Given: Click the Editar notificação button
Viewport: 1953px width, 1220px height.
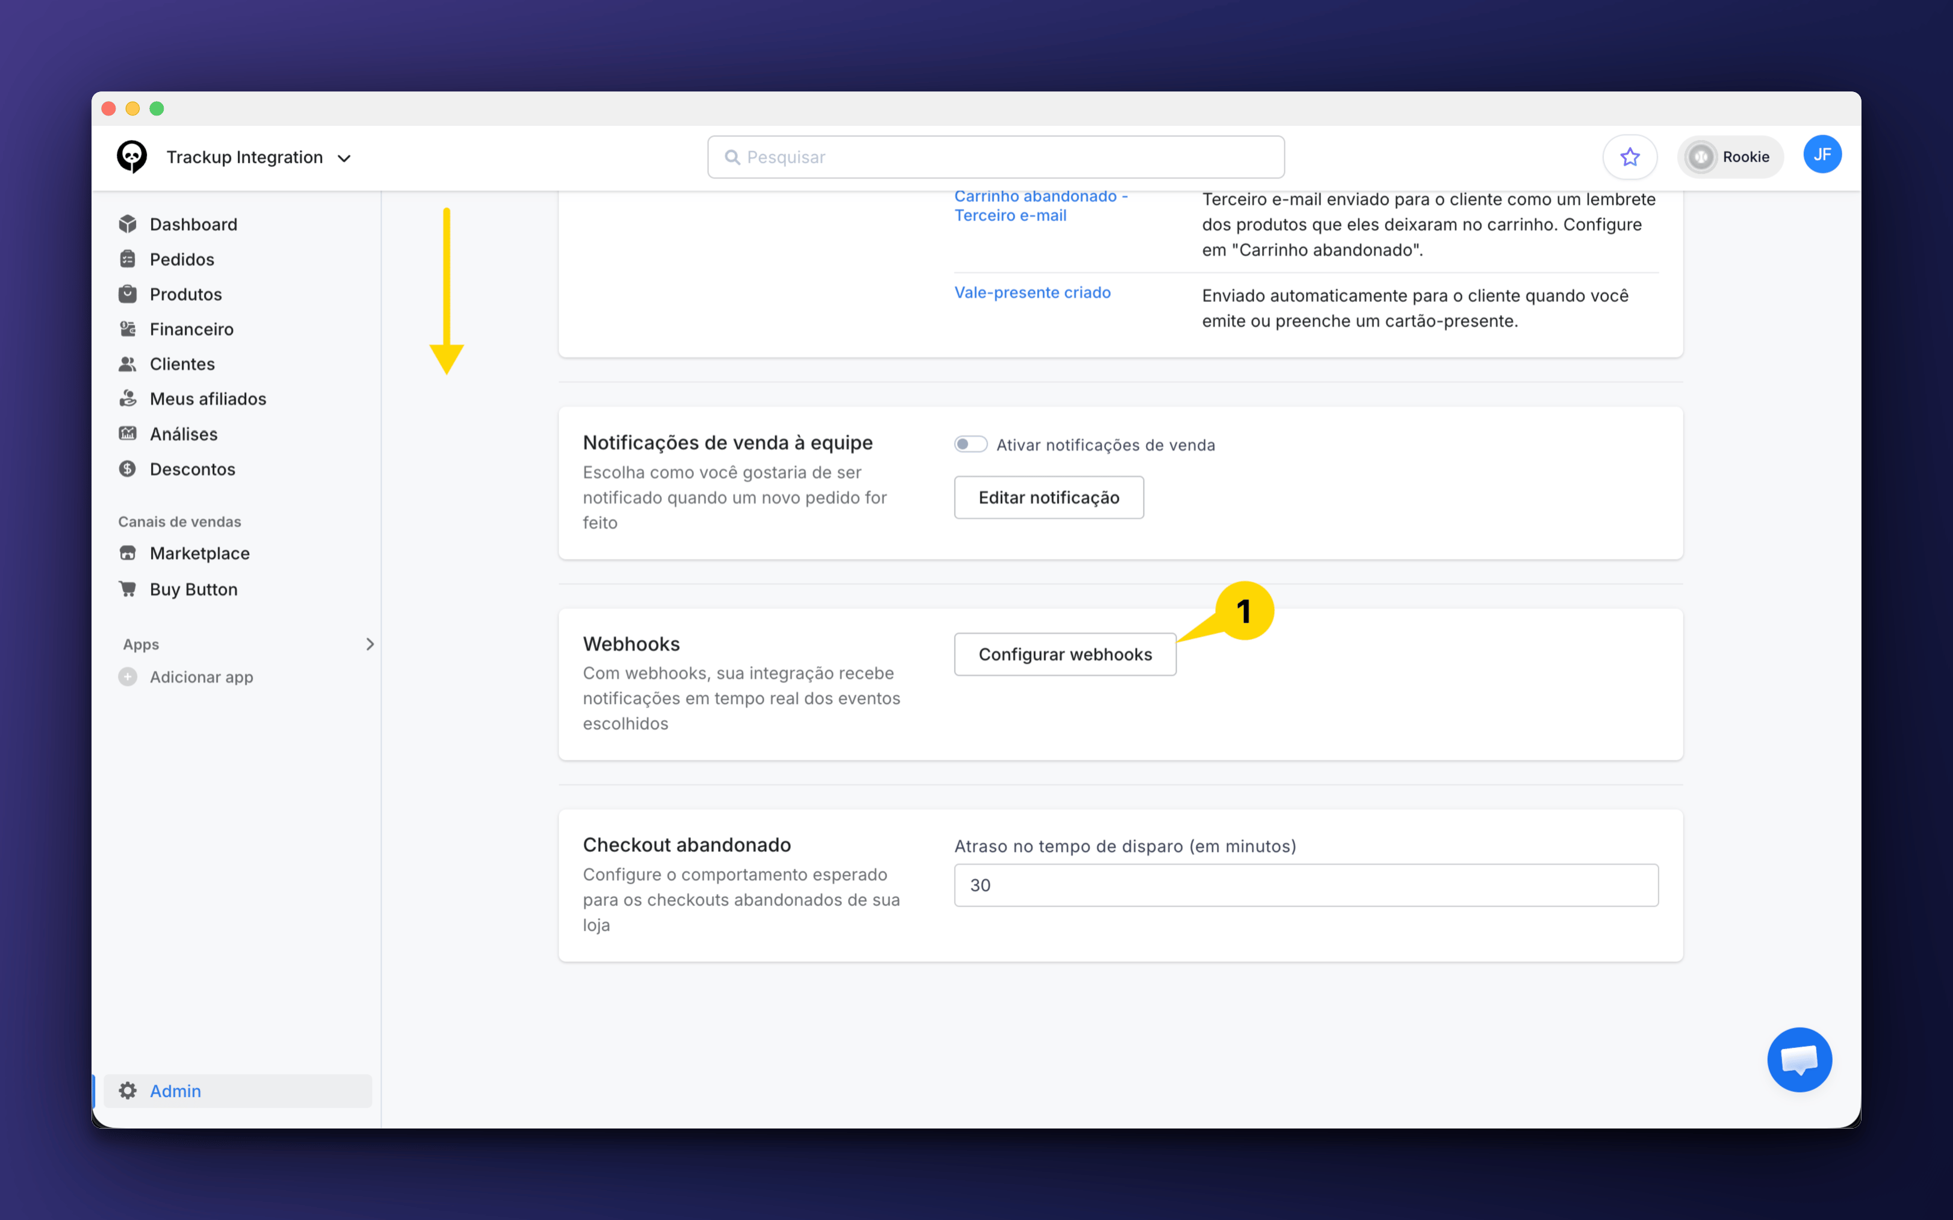Looking at the screenshot, I should [1049, 498].
